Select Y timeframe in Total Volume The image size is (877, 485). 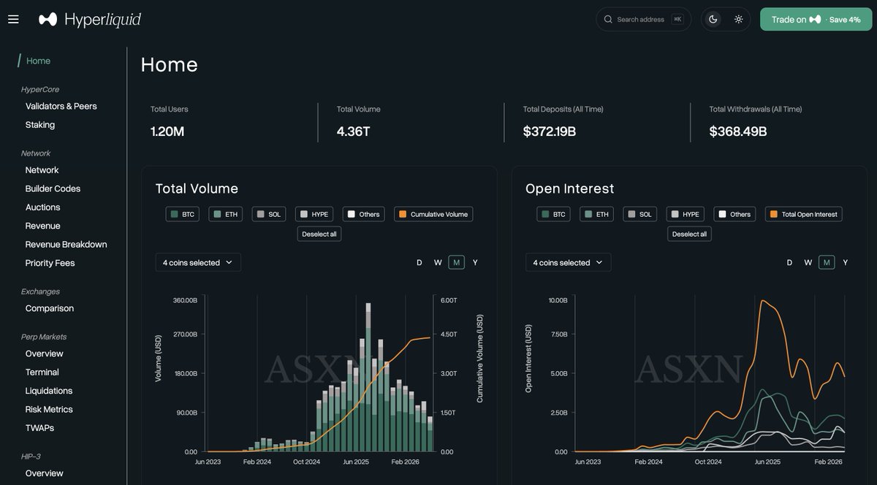pos(475,262)
